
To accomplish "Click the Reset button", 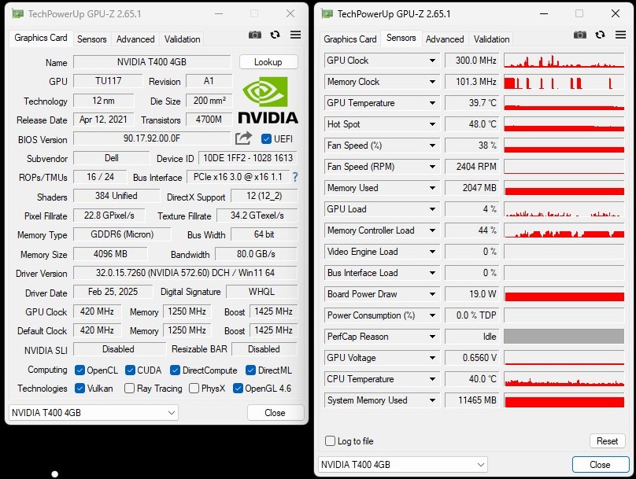I will [x=607, y=441].
